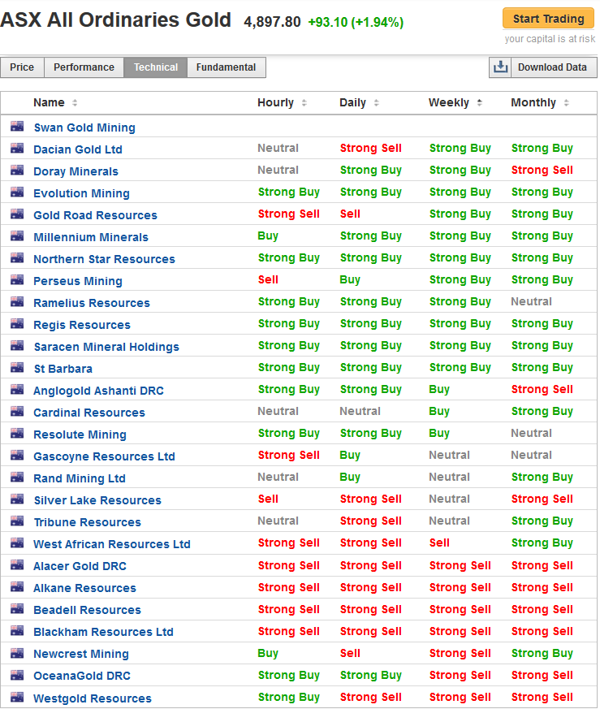Open Gascoyne Resources Ltd link
600x709 pixels.
[x=105, y=456]
